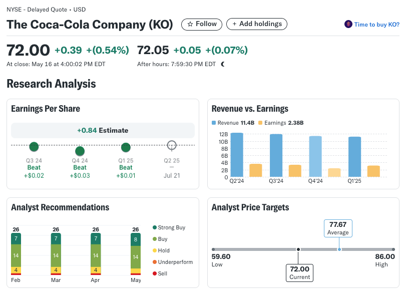The width and height of the screenshot is (406, 292).
Task: Click the Q2'24 revenue bar
Action: tap(237, 155)
